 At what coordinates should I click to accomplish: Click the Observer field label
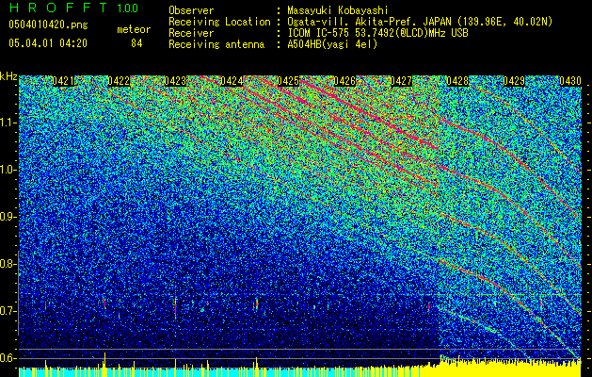[x=191, y=10]
